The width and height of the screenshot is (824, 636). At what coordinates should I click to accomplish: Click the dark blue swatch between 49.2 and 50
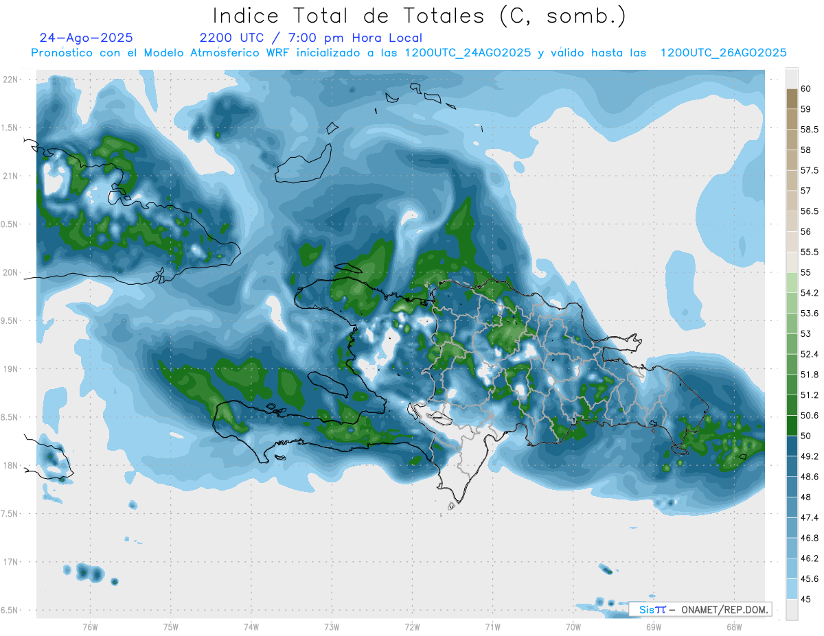tap(792, 447)
